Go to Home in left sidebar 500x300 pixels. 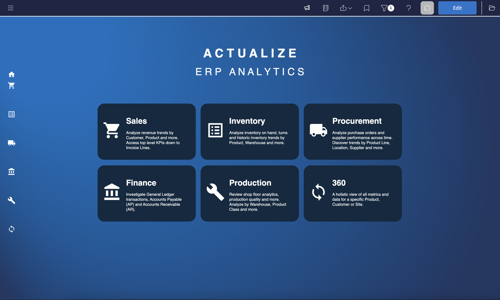tap(11, 74)
